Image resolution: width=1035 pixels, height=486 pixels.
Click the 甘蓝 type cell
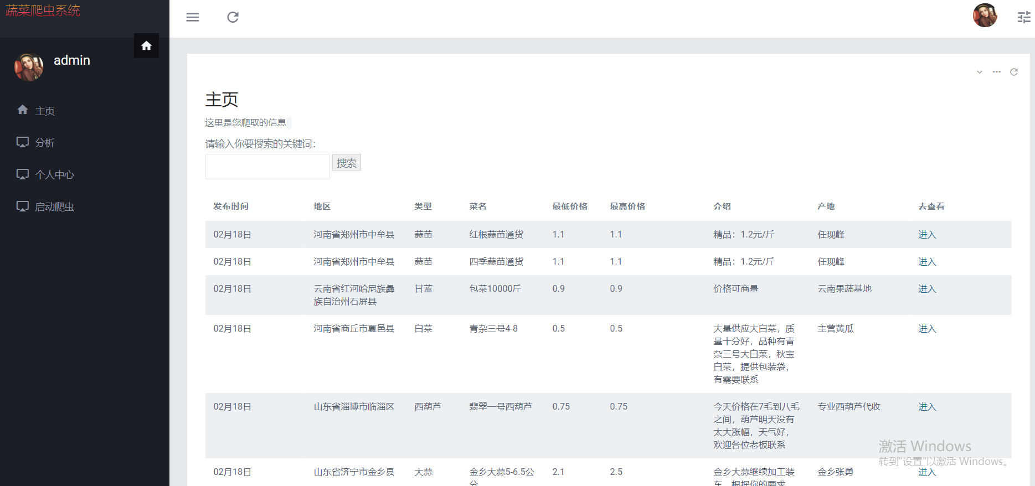tap(424, 289)
